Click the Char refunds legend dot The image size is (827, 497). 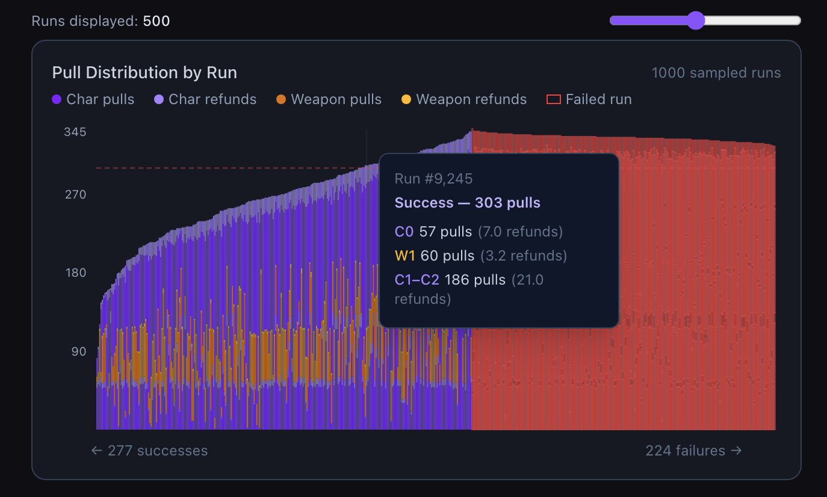pos(159,99)
